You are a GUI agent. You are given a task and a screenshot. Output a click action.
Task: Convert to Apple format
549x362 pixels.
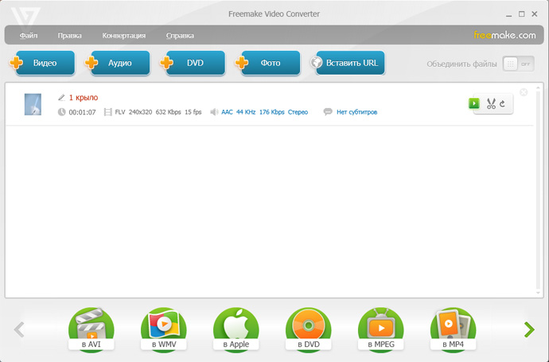point(236,329)
